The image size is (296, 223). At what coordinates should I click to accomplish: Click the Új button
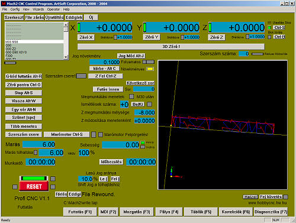(x=91, y=17)
